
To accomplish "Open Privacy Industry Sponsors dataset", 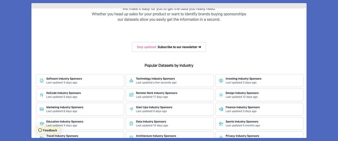I will tap(242, 136).
